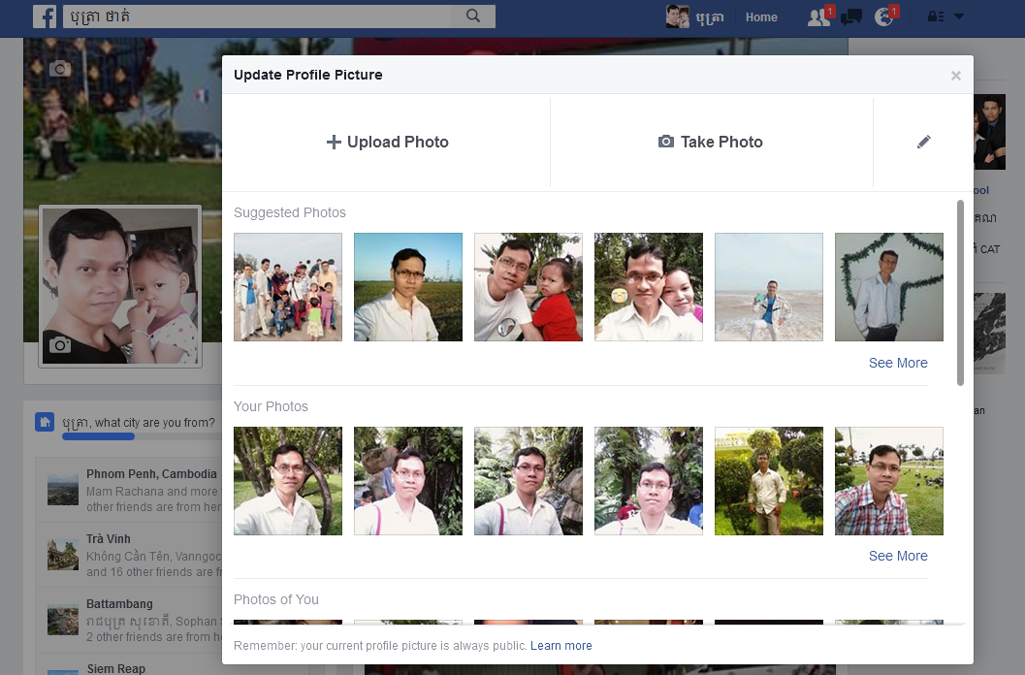Click the Photos of You heading
Image resolution: width=1025 pixels, height=675 pixels.
[275, 599]
